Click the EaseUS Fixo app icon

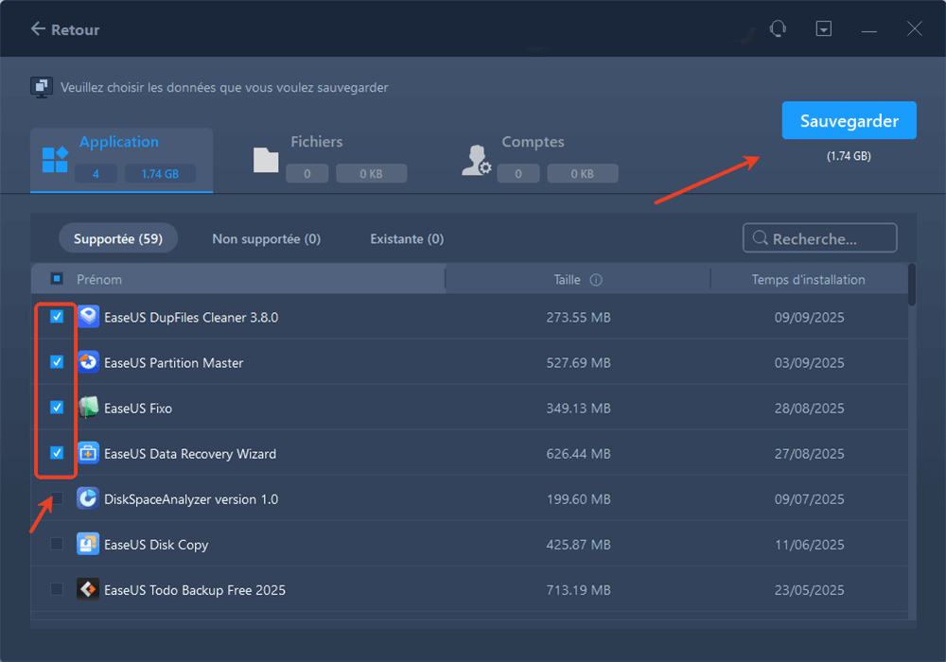tap(88, 408)
